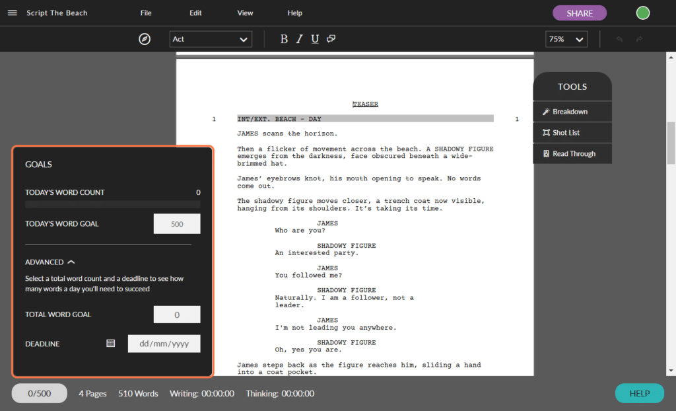
Task: Open the Read Through tool
Action: [x=572, y=154]
